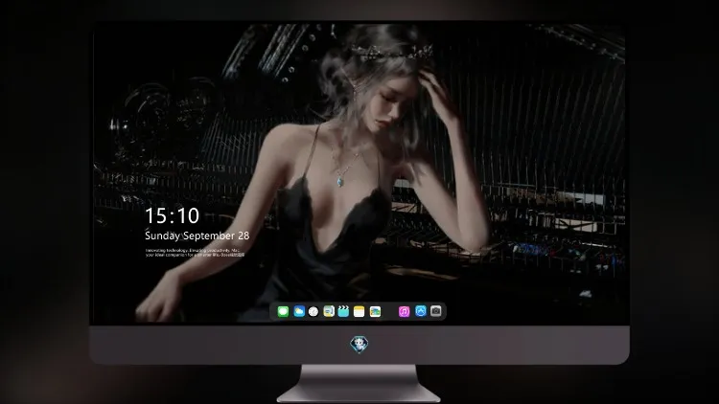The height and width of the screenshot is (404, 719).
Task: Open the green Messages app in dock
Action: click(283, 311)
